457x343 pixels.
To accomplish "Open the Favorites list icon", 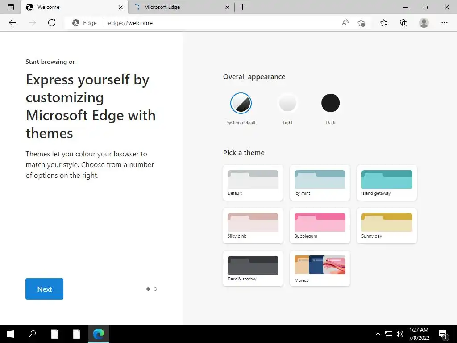I will 384,23.
